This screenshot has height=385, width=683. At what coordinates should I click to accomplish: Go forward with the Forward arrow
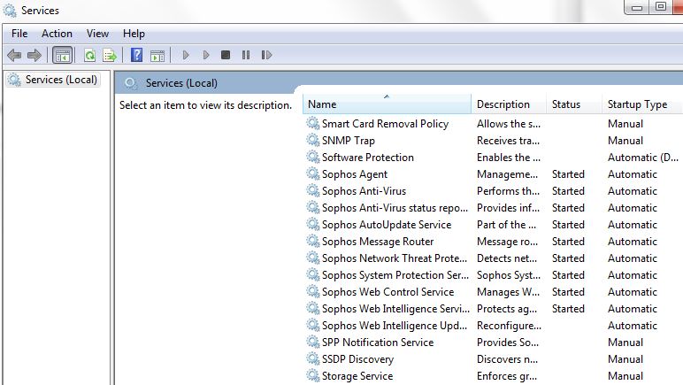point(34,55)
